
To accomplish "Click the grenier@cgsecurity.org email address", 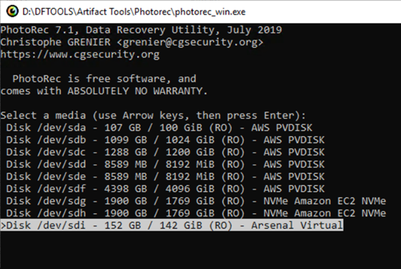I will point(190,42).
